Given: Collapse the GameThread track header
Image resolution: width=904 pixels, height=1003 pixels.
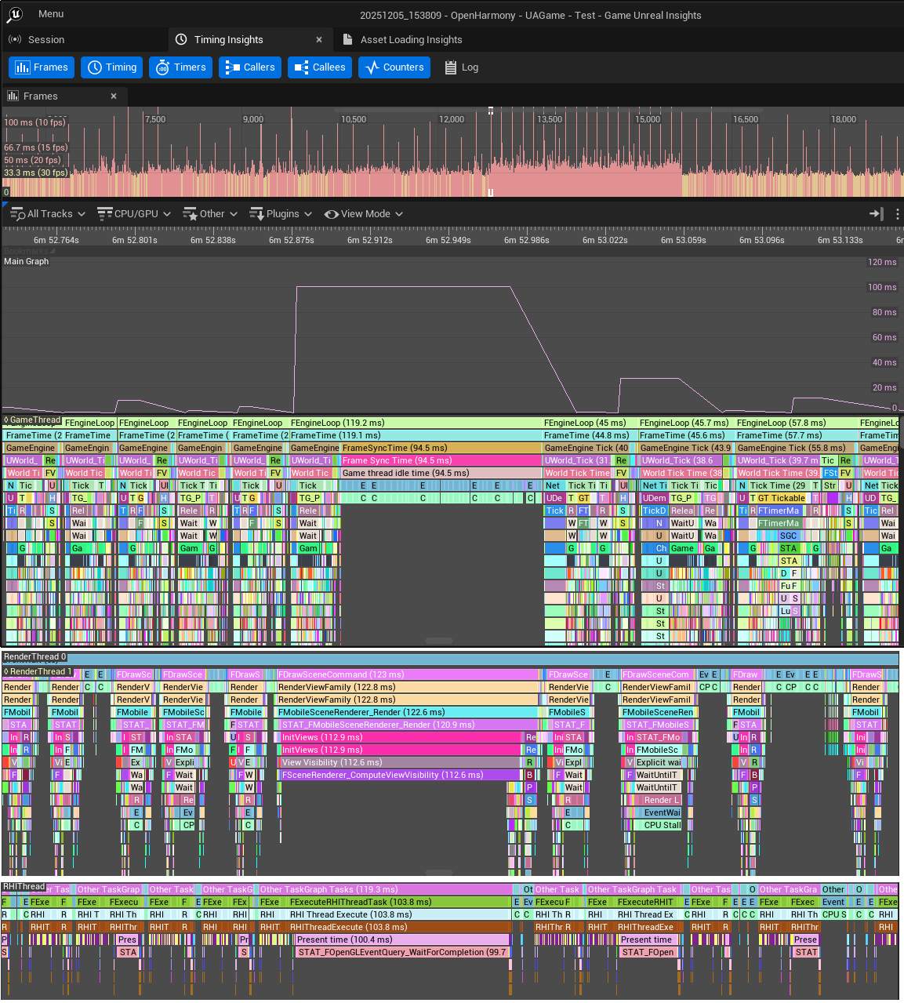Looking at the screenshot, I should pyautogui.click(x=31, y=420).
